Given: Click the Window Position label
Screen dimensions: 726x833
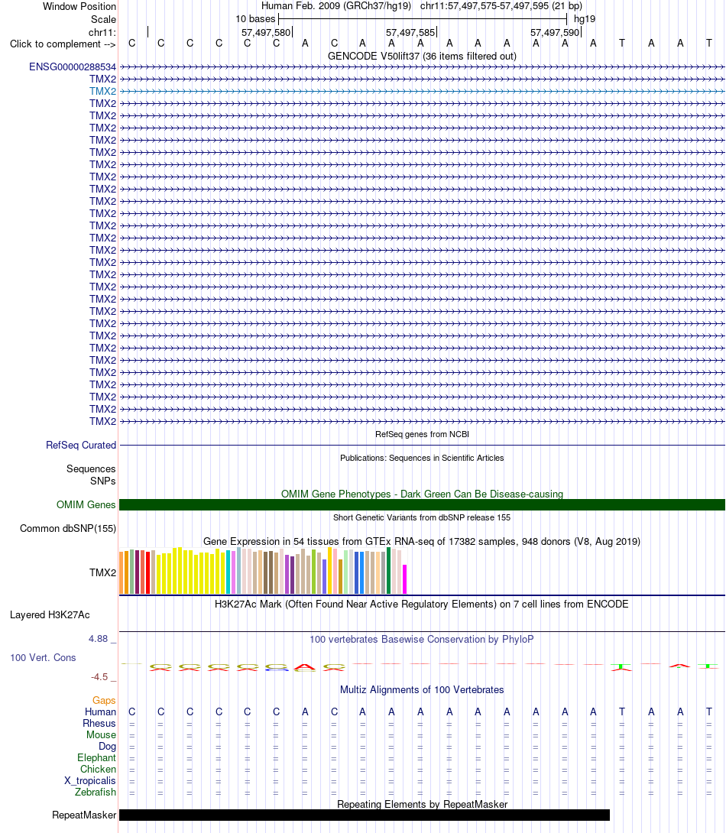Looking at the screenshot, I should point(79,6).
